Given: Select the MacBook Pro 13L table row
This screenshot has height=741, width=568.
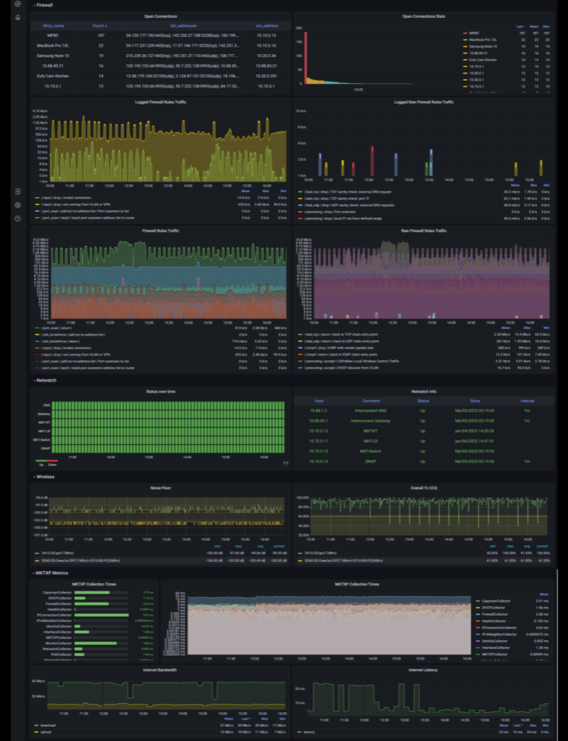Looking at the screenshot, I should pyautogui.click(x=160, y=46).
